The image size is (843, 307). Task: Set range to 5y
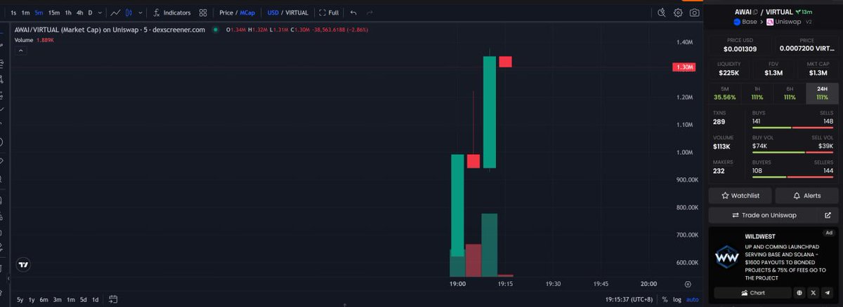coord(21,300)
